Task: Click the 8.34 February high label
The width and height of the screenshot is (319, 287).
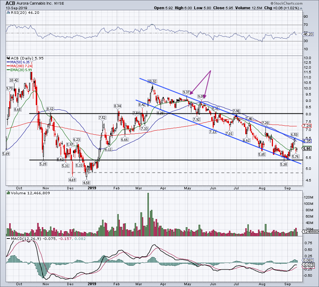Action: coord(118,106)
